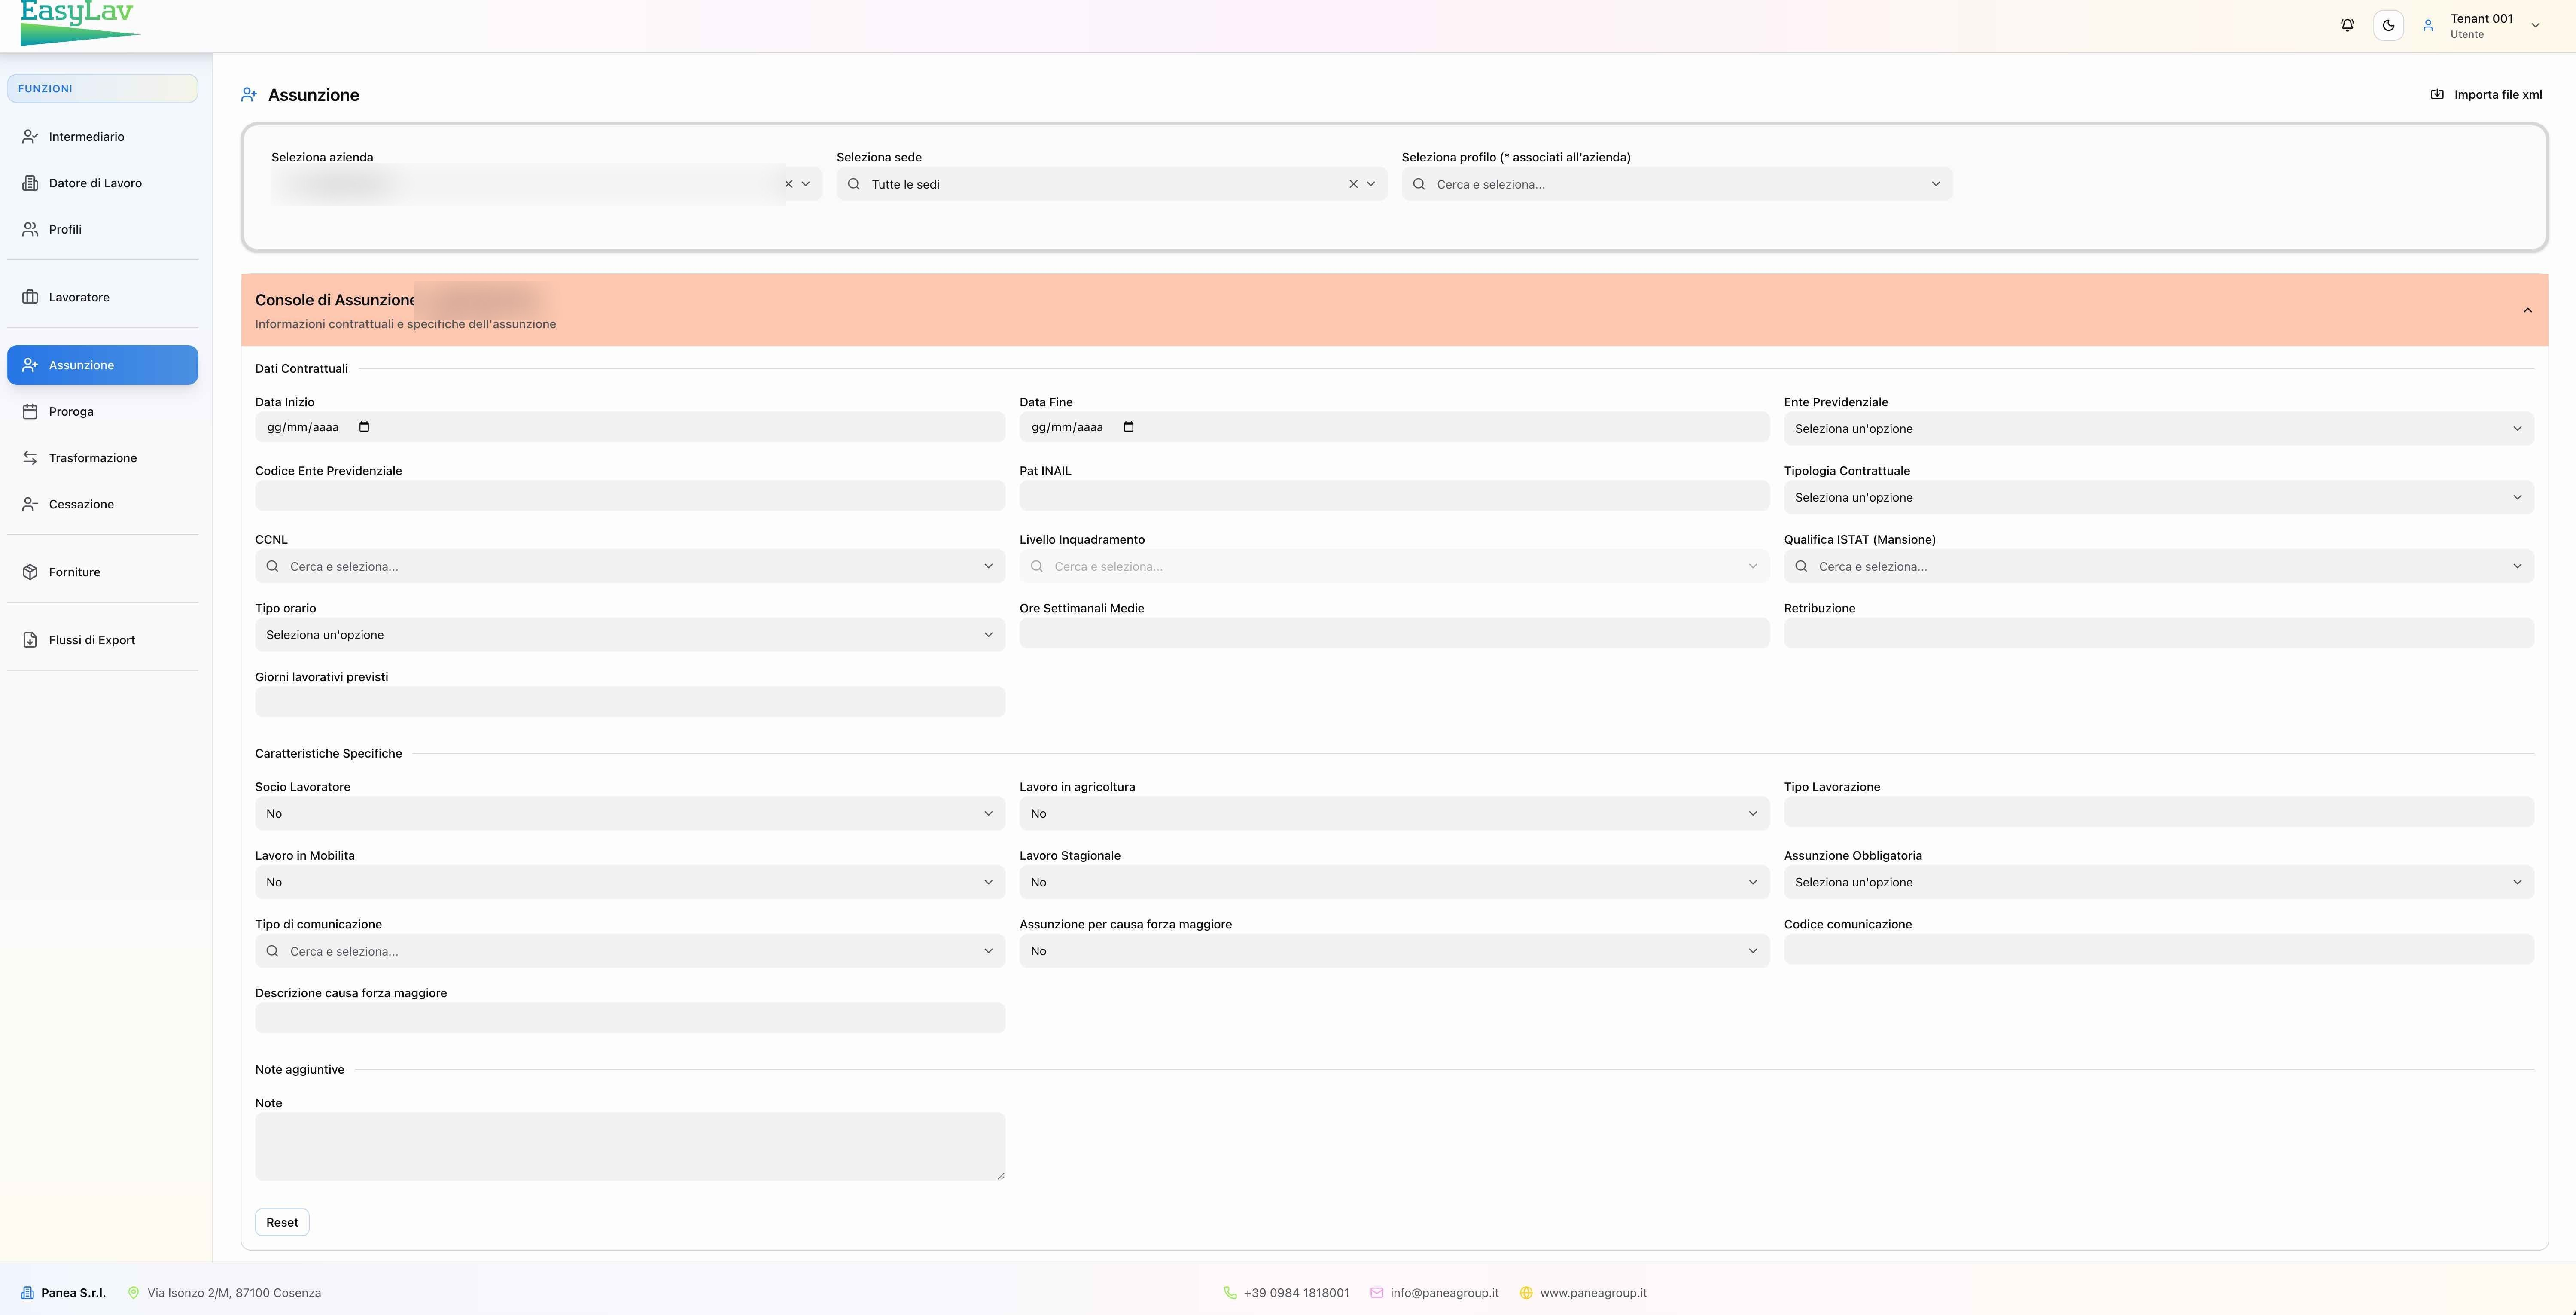
Task: Expand the Seleziona azienda dropdown arrow
Action: click(x=806, y=184)
